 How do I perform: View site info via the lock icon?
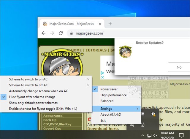pyautogui.click(x=71, y=33)
